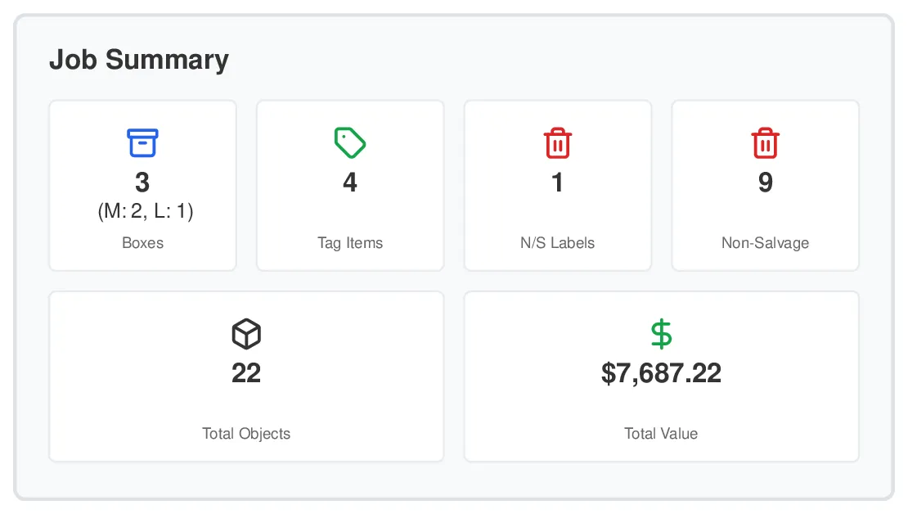Click the trash icon above N/S Labels

[558, 142]
